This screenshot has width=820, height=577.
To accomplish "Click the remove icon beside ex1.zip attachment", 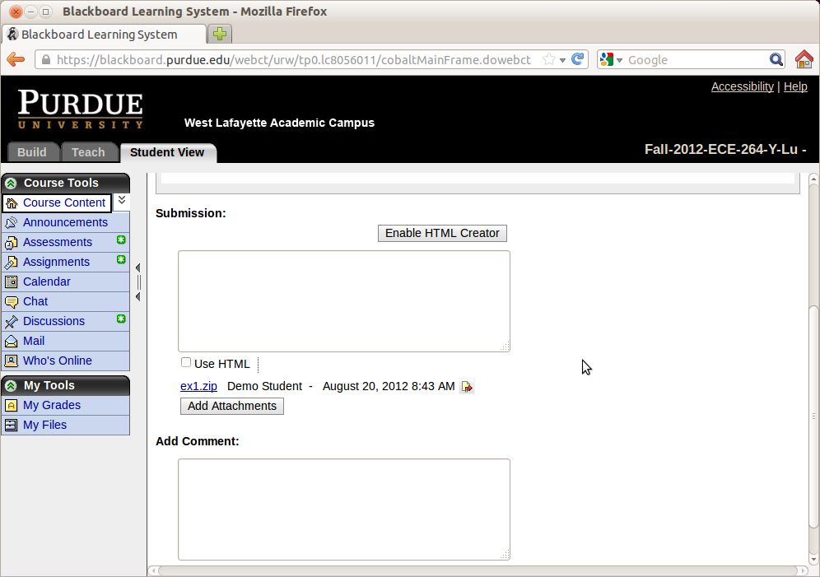I will (467, 387).
